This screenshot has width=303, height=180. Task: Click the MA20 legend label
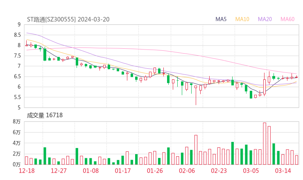(265, 19)
